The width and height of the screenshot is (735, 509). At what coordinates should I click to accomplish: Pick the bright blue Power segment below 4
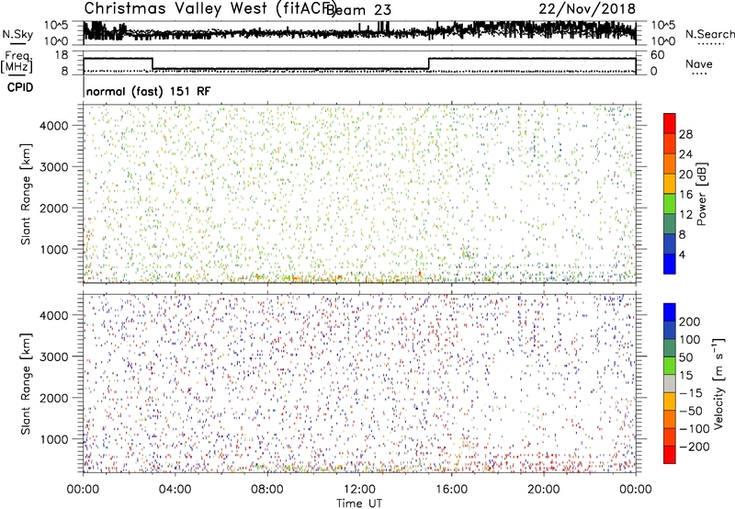670,264
